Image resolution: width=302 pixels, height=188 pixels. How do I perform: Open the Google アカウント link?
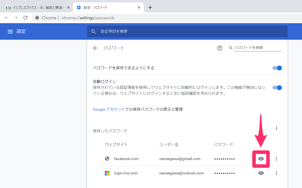109,109
